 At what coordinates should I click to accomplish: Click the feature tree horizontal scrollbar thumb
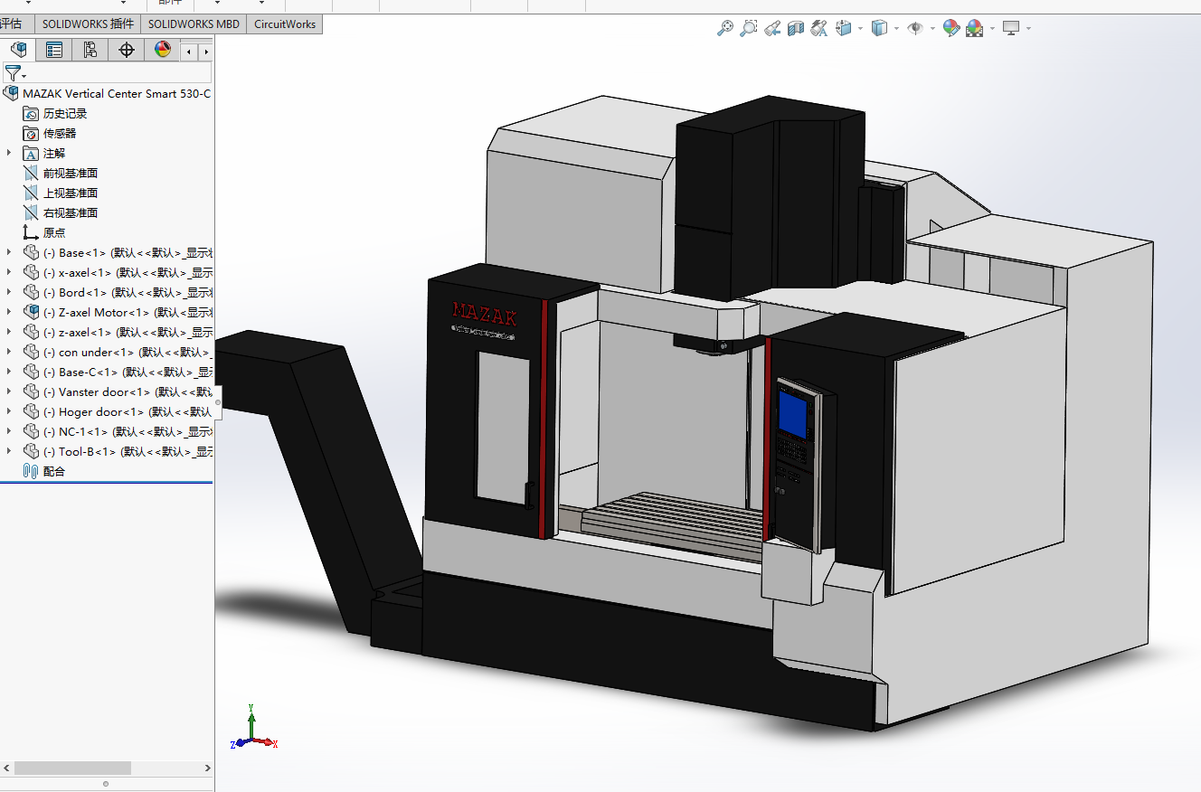click(72, 768)
